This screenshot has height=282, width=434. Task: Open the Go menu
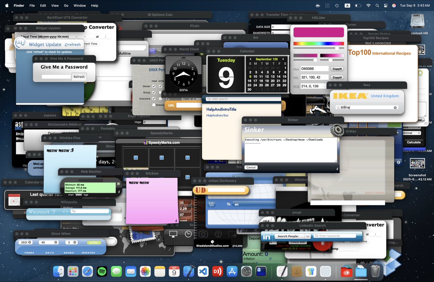66,5
